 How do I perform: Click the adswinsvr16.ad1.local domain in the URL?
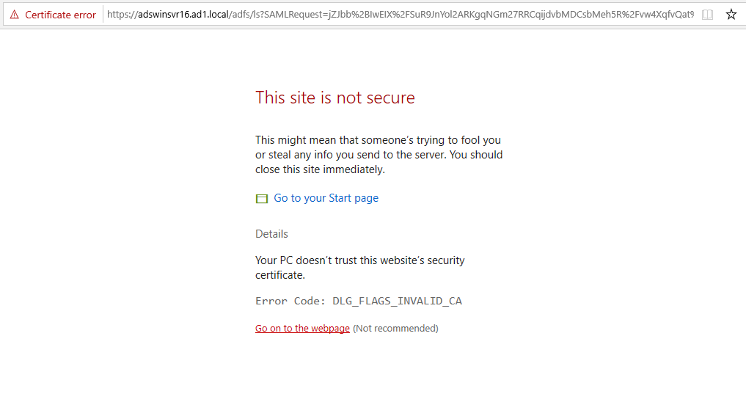tap(183, 14)
